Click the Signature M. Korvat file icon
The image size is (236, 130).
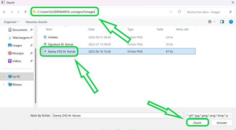(45, 44)
